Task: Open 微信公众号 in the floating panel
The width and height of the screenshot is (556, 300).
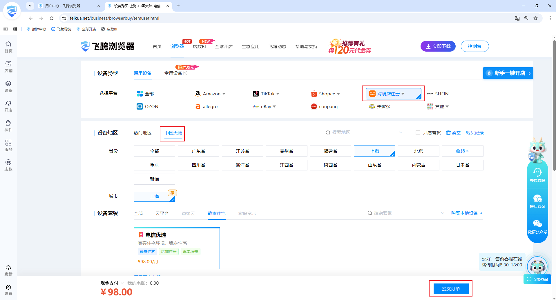Action: tap(537, 227)
